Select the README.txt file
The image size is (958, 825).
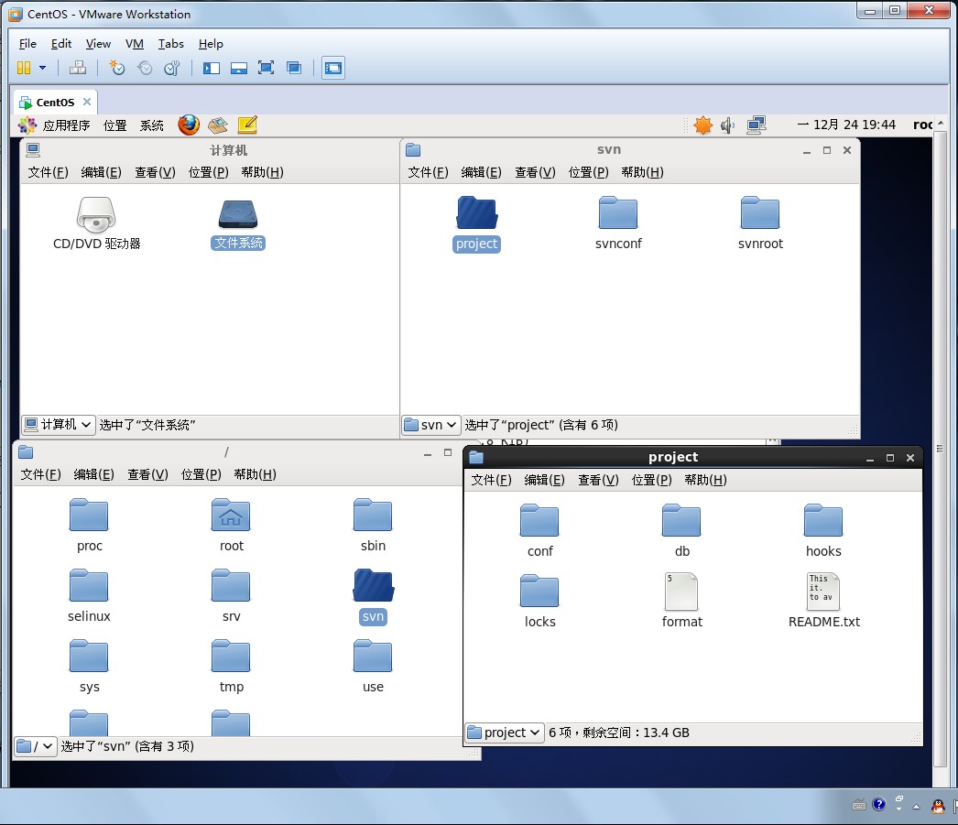(x=823, y=602)
